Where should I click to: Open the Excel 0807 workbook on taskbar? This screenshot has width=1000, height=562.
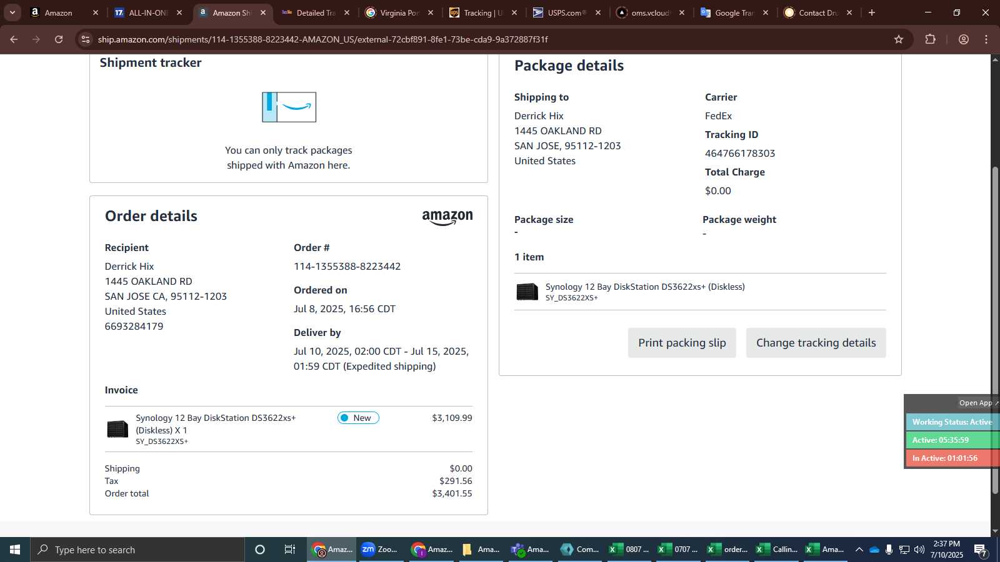point(629,550)
